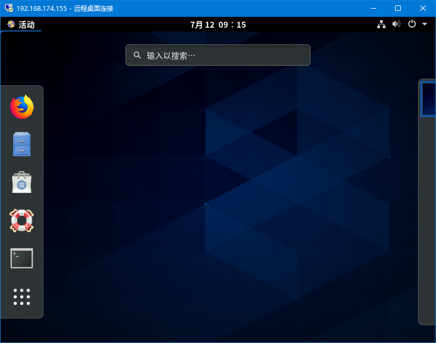Open the Help lifebuoy icon

pyautogui.click(x=22, y=220)
